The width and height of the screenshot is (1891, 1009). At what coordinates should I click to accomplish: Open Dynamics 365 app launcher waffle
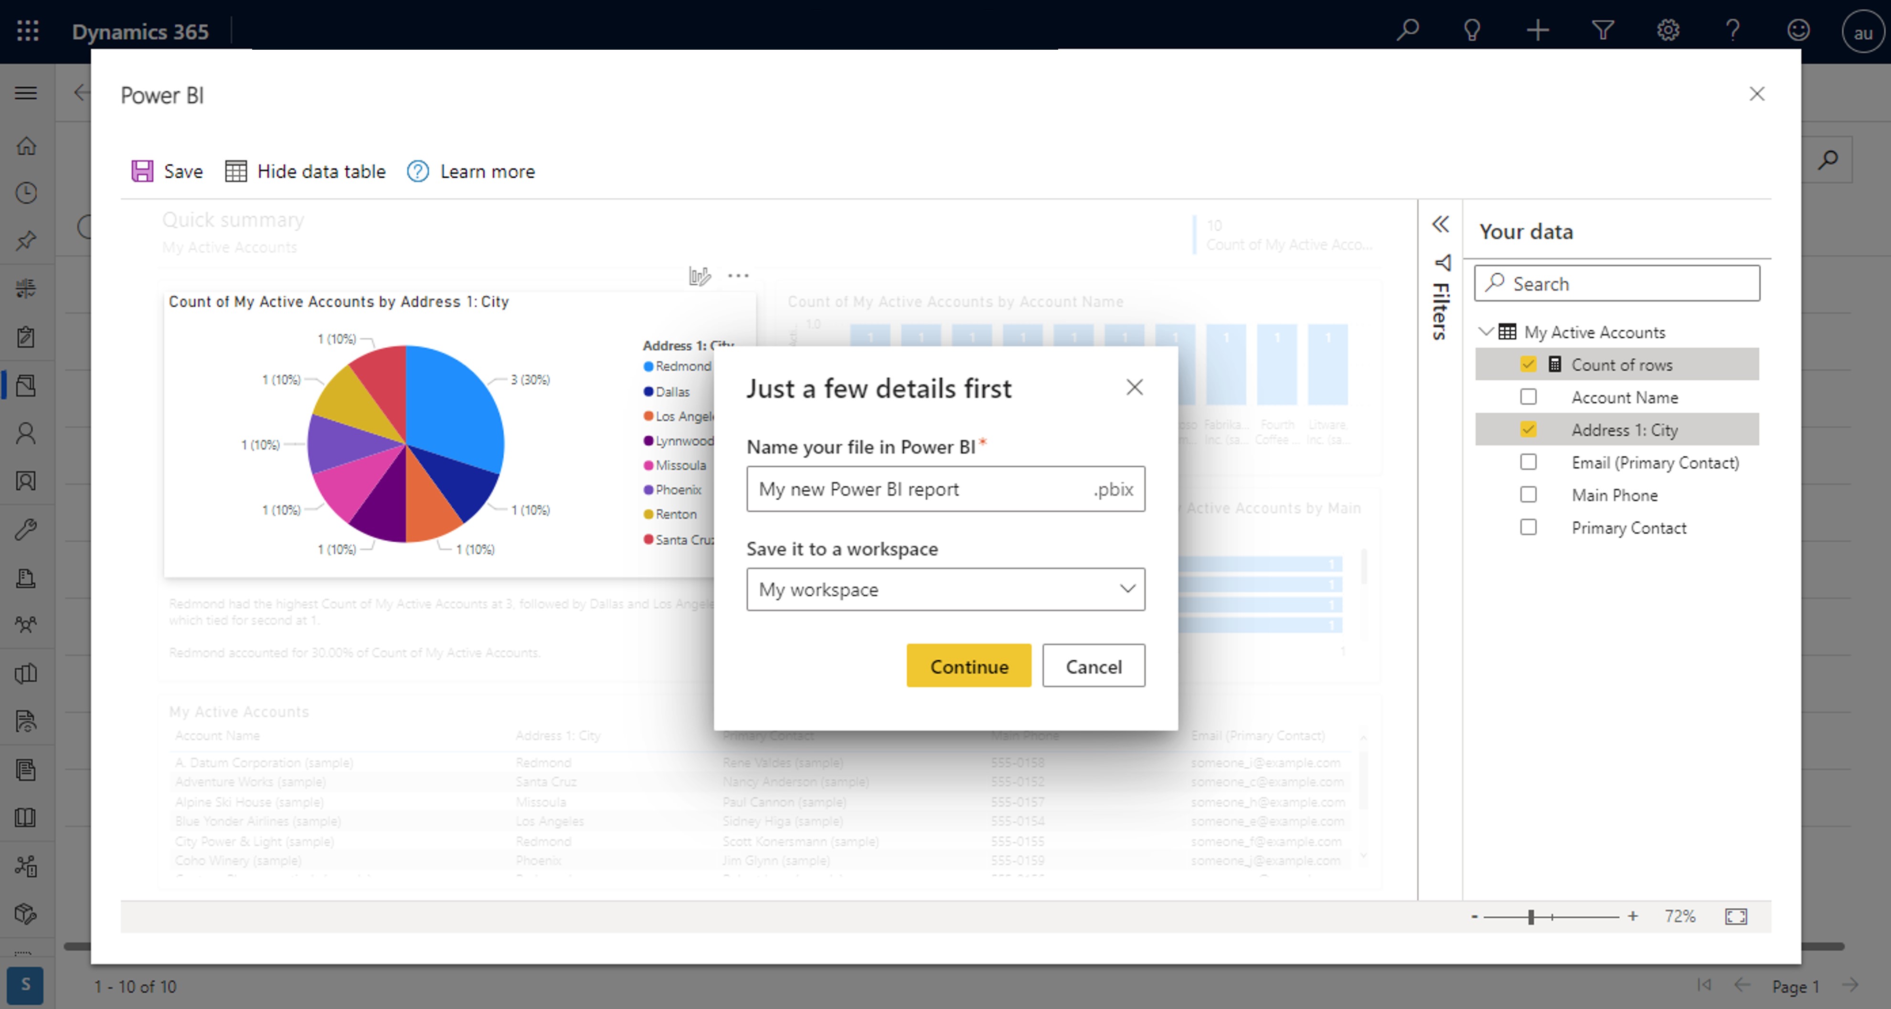click(x=27, y=31)
